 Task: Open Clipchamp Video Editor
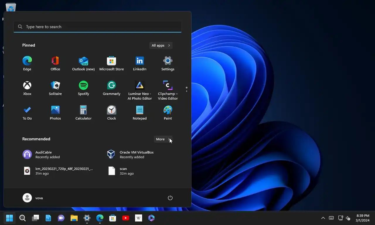point(168,90)
